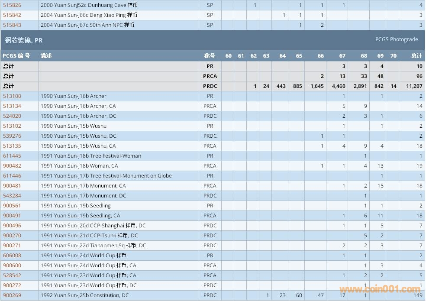Open the PCGS Photograde link
Image resolution: width=426 pixels, height=301 pixels.
tap(396, 39)
